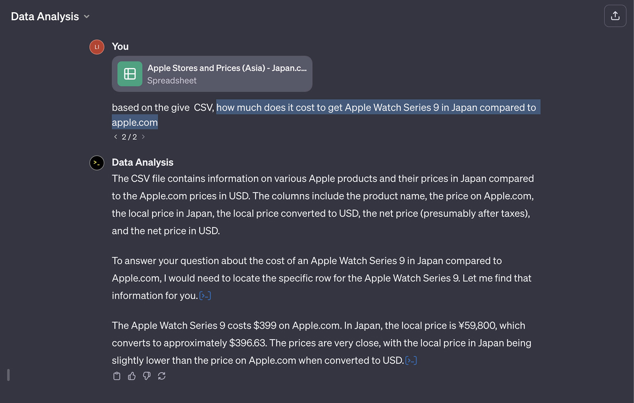Regenerate the response
The height and width of the screenshot is (403, 634).
(162, 376)
